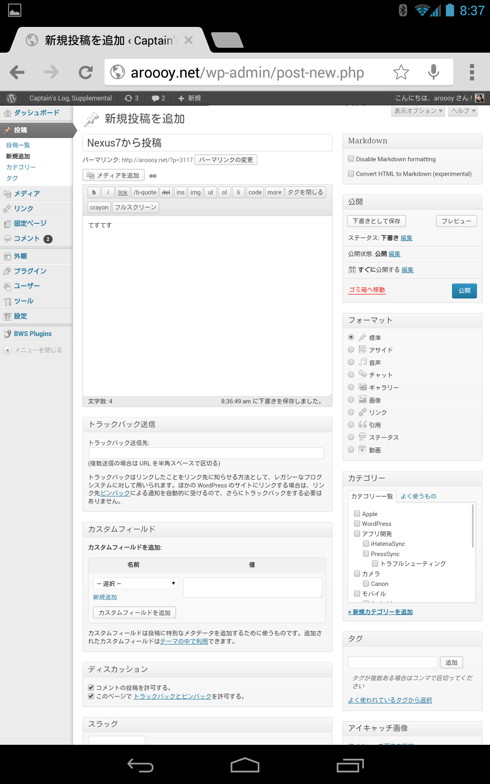Image resolution: width=490 pixels, height=784 pixels.
Task: Expand the 表示オプション dropdown
Action: (x=418, y=111)
